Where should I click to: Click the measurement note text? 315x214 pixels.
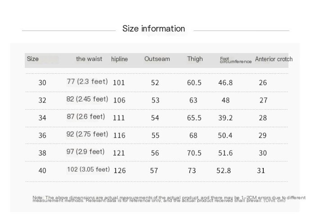click(169, 199)
